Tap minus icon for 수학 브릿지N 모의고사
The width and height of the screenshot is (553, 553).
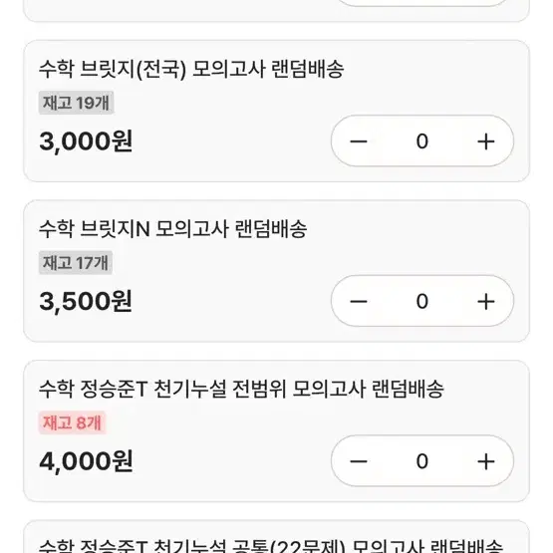[x=359, y=302]
